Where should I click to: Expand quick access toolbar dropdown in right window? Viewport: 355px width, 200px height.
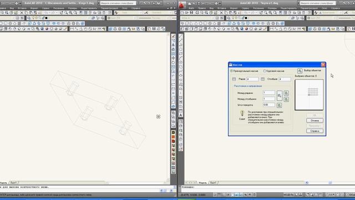tap(220, 3)
